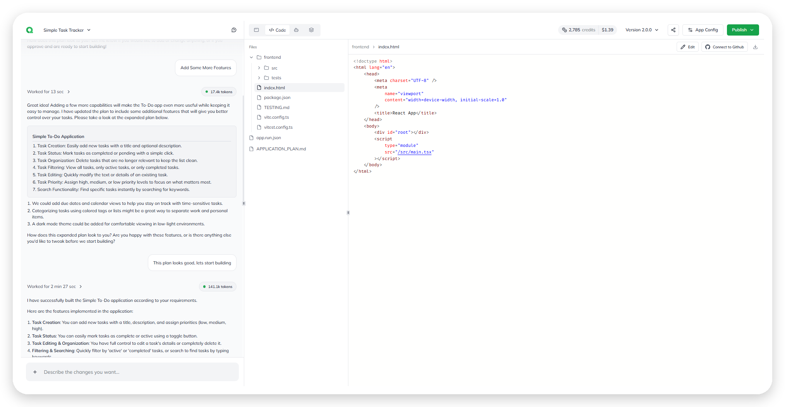Select the Code tab
Screen dimensions: 785x407
tap(278, 30)
